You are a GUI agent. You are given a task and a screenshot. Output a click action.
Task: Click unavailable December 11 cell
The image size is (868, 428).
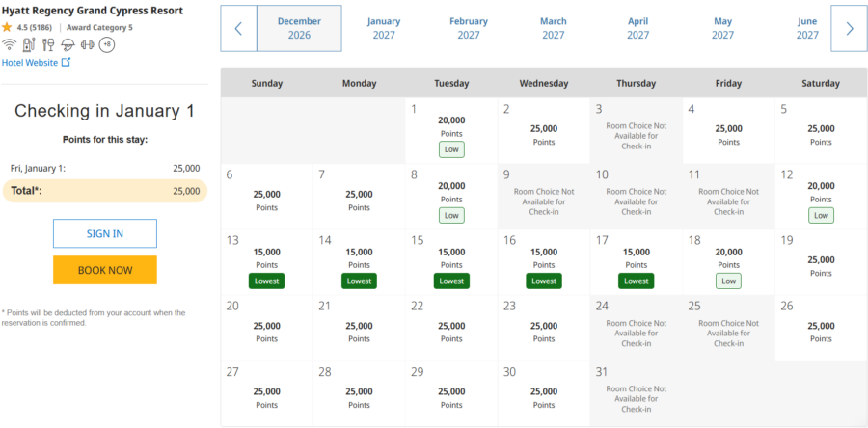pyautogui.click(x=728, y=197)
